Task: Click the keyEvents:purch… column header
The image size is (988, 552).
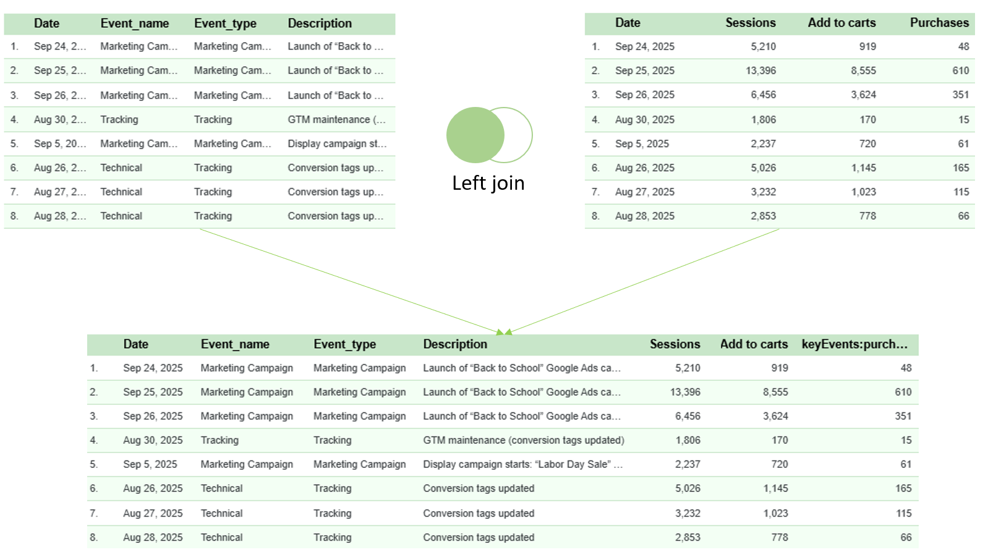Action: pos(854,344)
